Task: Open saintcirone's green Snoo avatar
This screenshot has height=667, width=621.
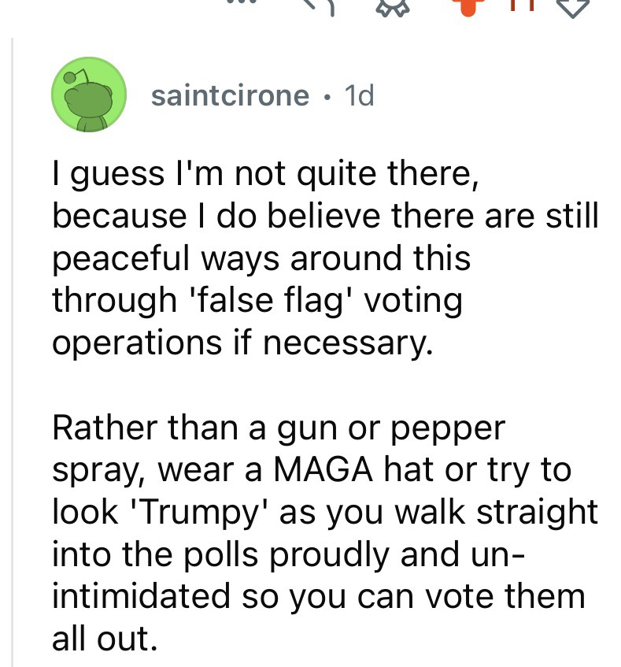Action: pyautogui.click(x=89, y=94)
